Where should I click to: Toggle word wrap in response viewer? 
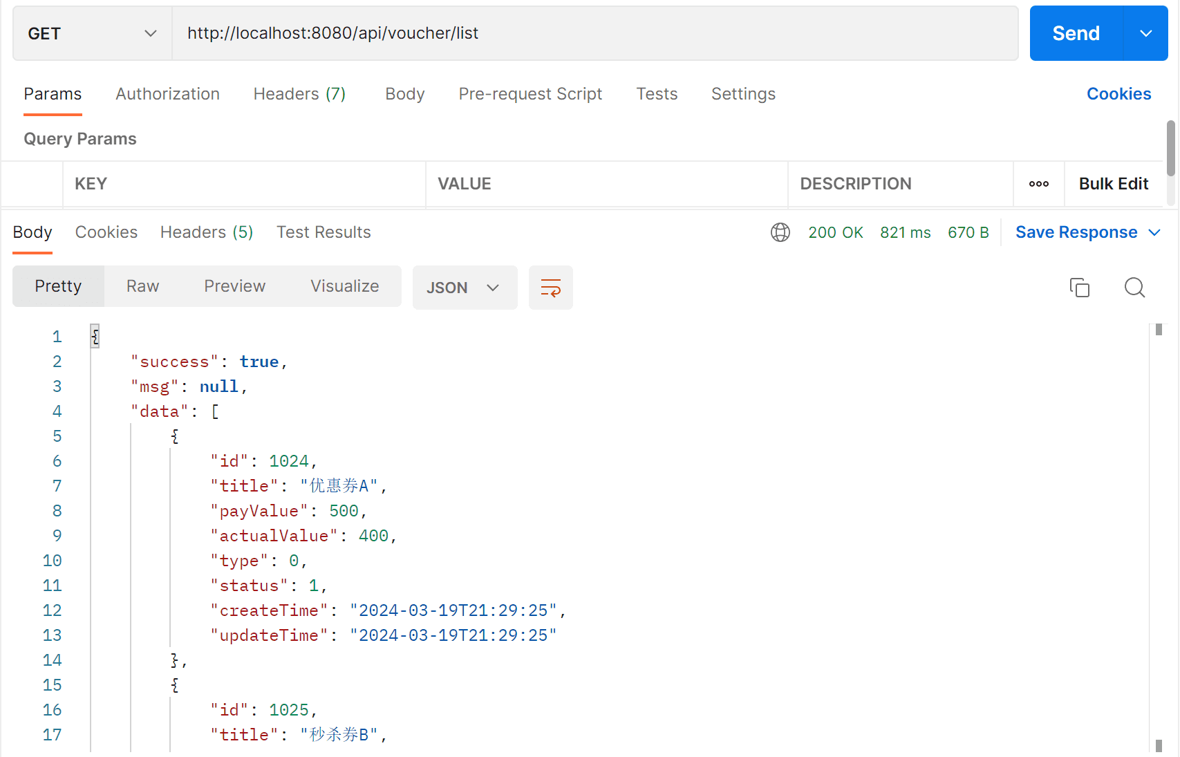(x=550, y=288)
